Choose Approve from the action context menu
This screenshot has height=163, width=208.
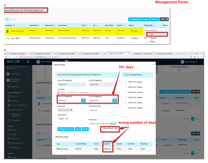coord(154,38)
